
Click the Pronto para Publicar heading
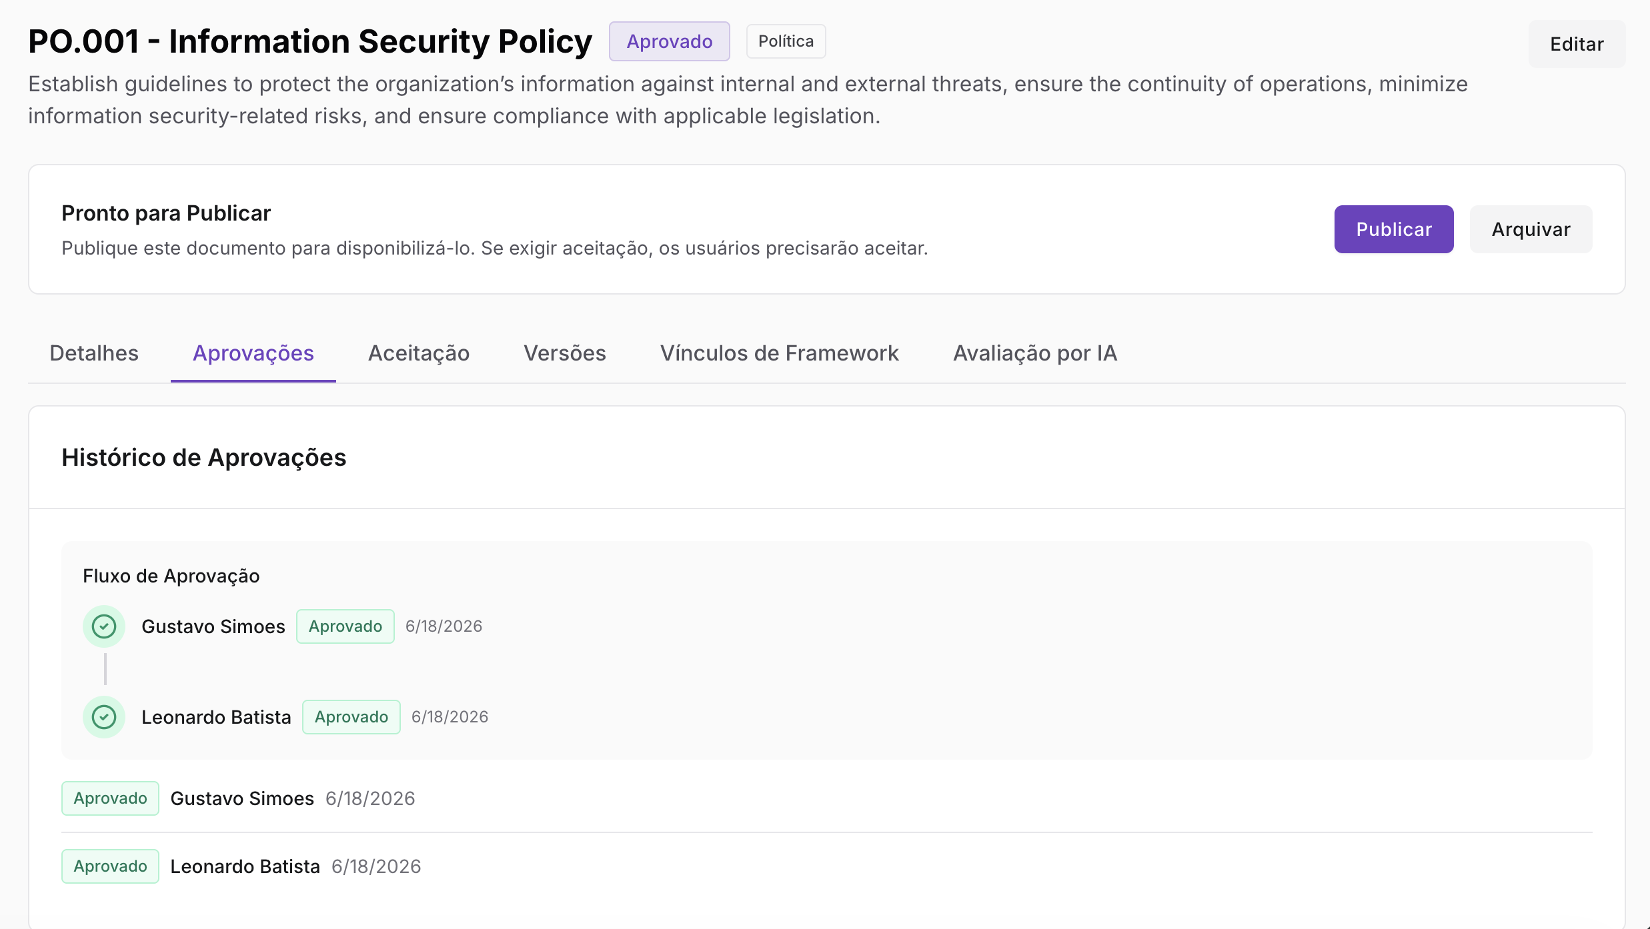166,213
